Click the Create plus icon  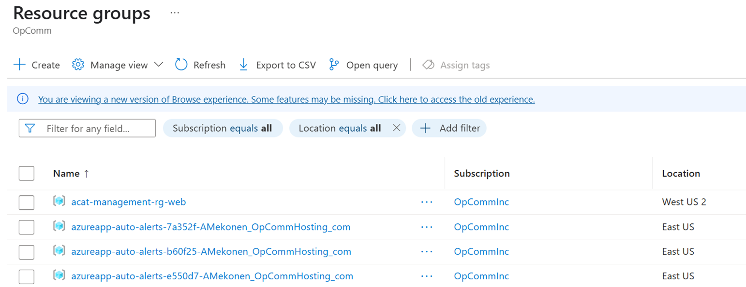(x=19, y=65)
